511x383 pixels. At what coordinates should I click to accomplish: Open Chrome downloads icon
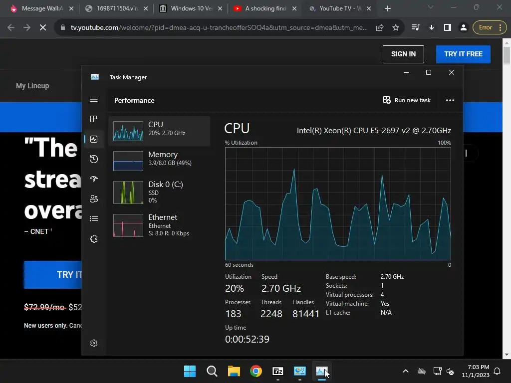[432, 28]
